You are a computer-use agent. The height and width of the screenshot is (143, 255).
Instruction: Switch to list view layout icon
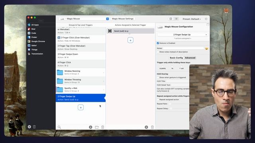[176, 19]
